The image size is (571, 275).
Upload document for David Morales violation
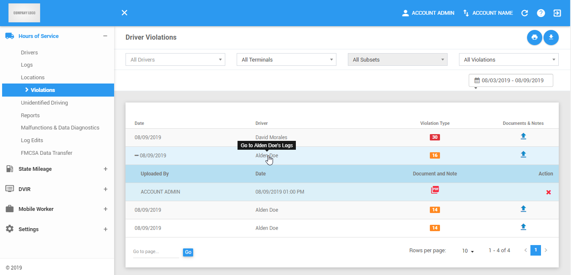(x=523, y=136)
